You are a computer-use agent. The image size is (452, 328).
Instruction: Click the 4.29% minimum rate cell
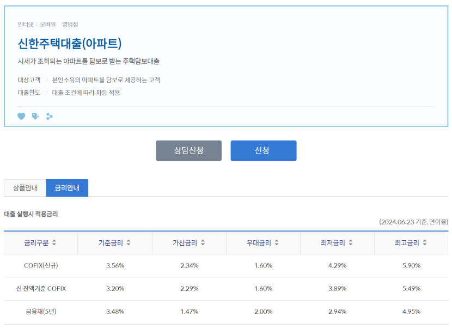tap(337, 265)
